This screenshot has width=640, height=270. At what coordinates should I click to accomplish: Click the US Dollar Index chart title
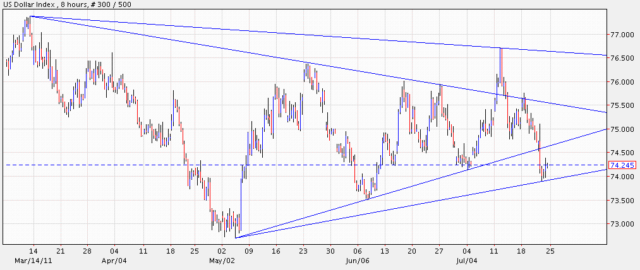tap(66, 5)
